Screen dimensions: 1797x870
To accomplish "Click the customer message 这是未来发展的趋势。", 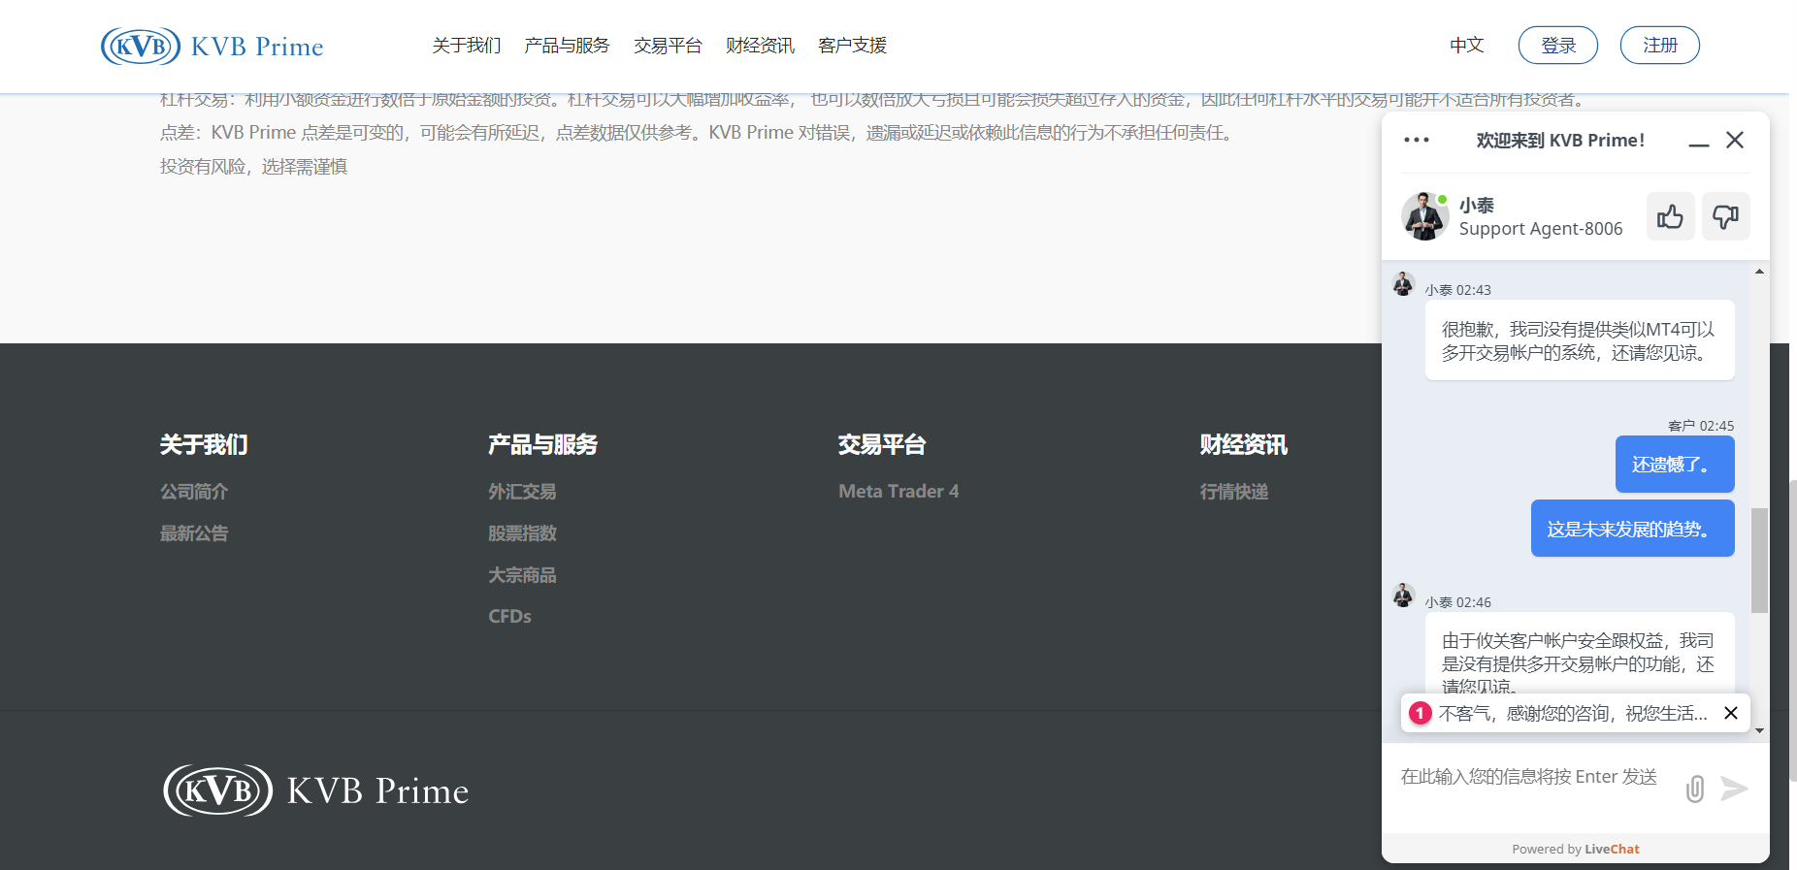I will coord(1633,529).
